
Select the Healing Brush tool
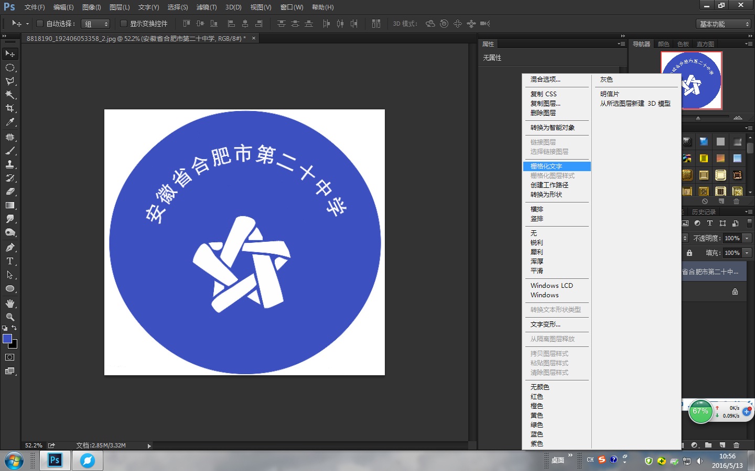pyautogui.click(x=10, y=137)
